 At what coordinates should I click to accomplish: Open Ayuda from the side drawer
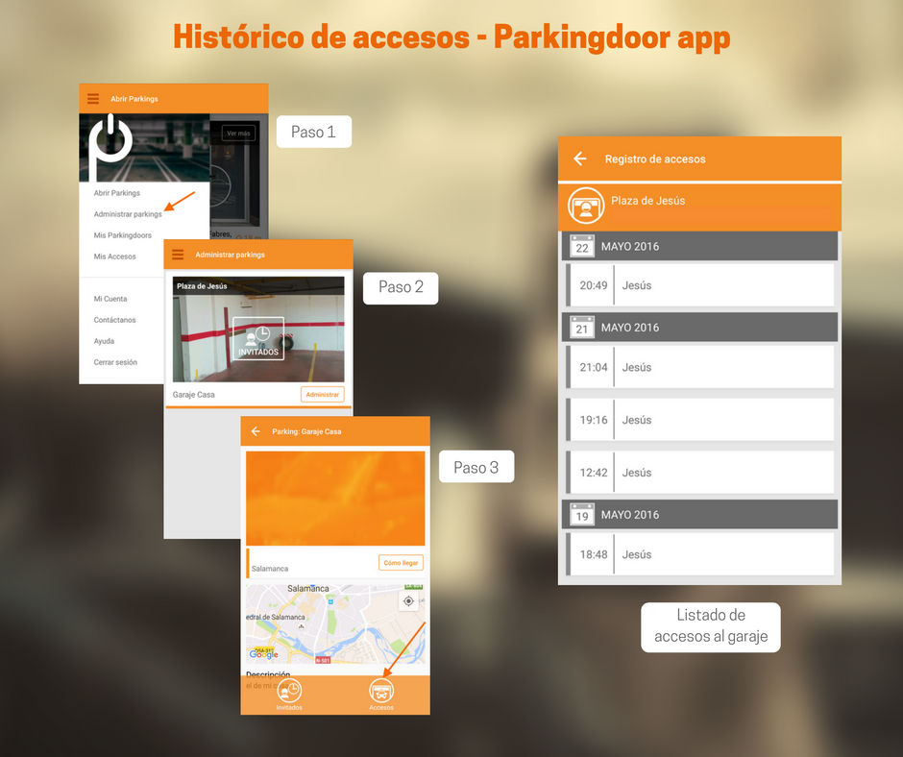[105, 341]
